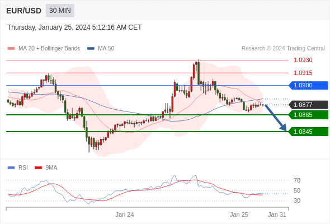Toggle the red 9MA legend swatch
Viewport: 330px width, 224px height.
click(38, 168)
